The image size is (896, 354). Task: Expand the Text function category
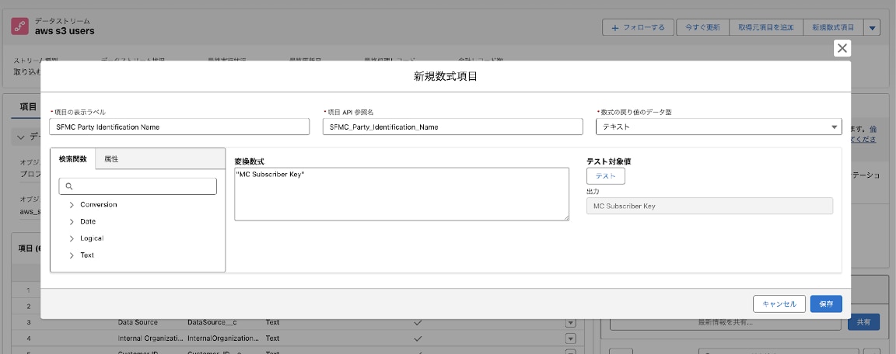(72, 255)
